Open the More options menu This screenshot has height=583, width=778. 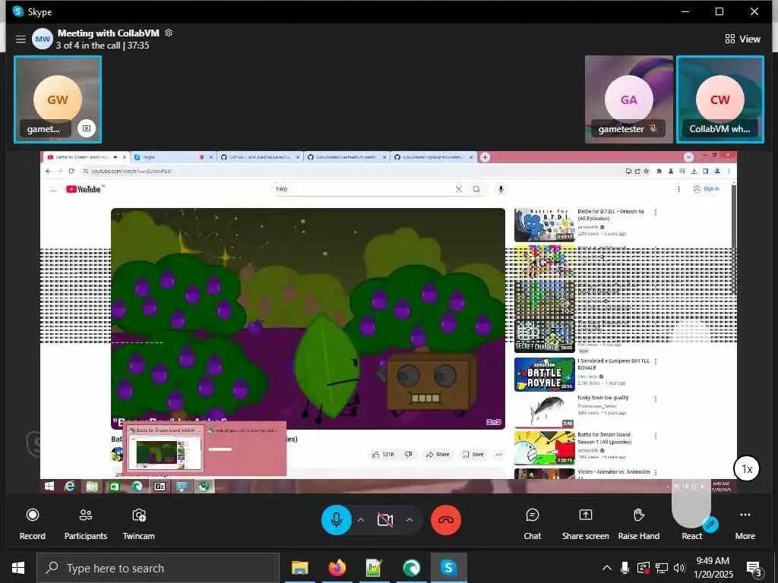(745, 523)
